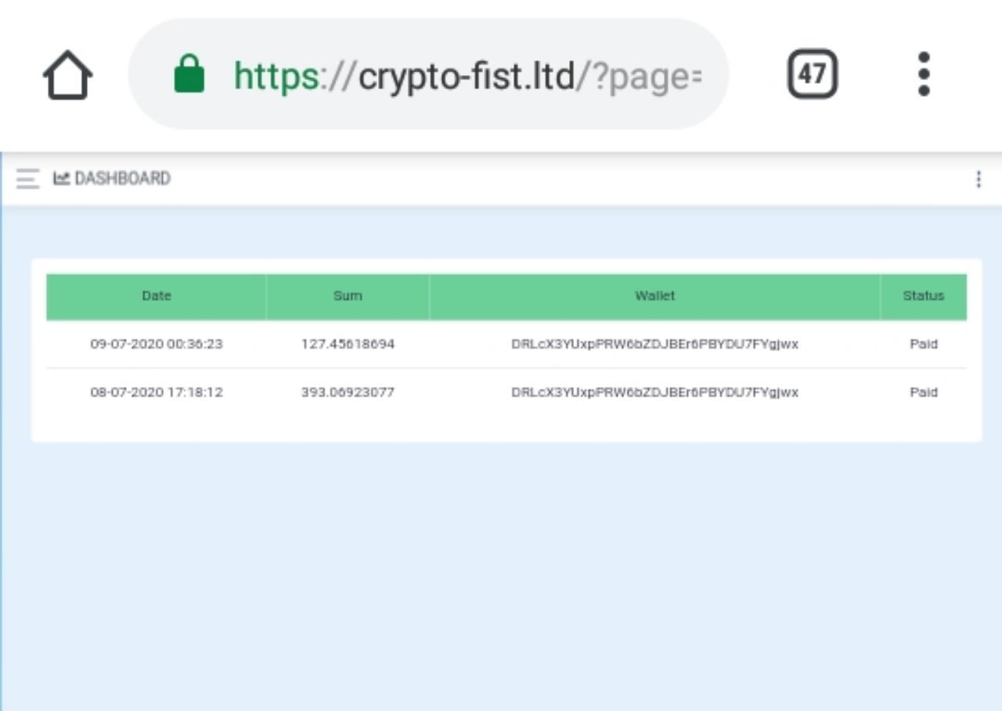Tap the browser home icon
1002x711 pixels.
click(x=67, y=75)
